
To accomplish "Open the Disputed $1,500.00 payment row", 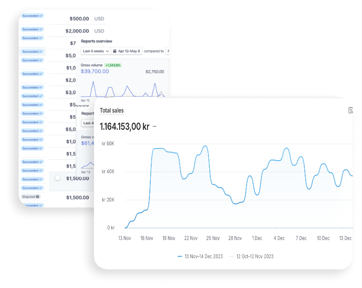I will pyautogui.click(x=56, y=197).
